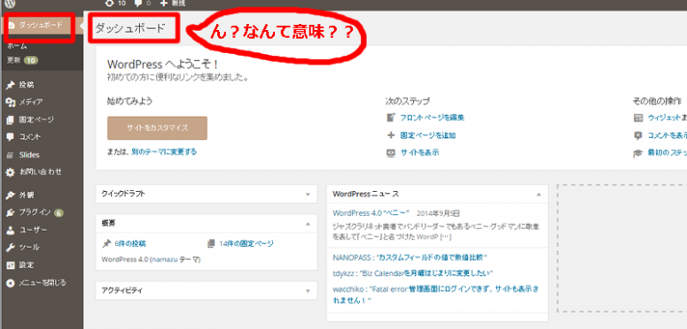Click the edit icon beside フロントページを編集
687x329 pixels.
point(391,118)
